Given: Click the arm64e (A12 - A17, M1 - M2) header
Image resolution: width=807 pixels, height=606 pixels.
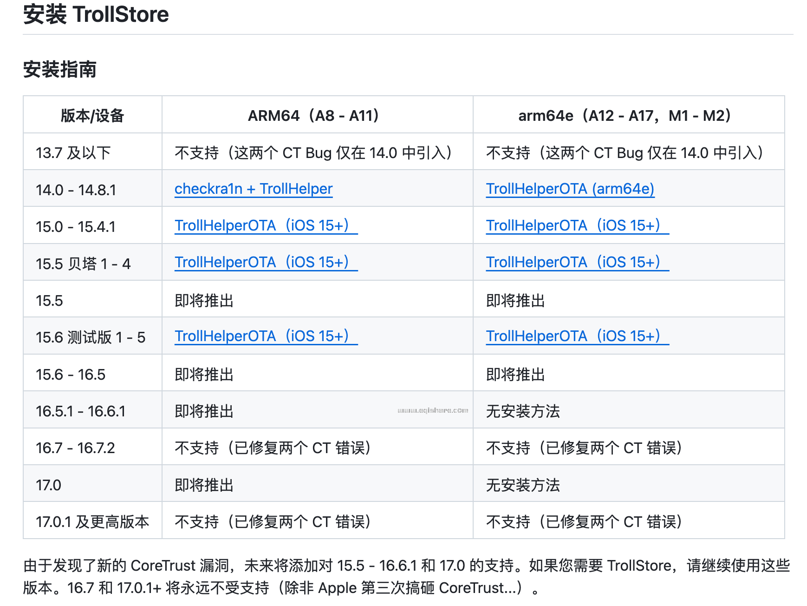Looking at the screenshot, I should 628,115.
